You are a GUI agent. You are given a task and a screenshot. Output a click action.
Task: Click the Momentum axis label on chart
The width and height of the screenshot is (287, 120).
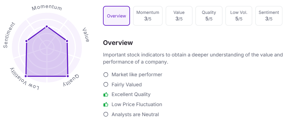click(47, 8)
